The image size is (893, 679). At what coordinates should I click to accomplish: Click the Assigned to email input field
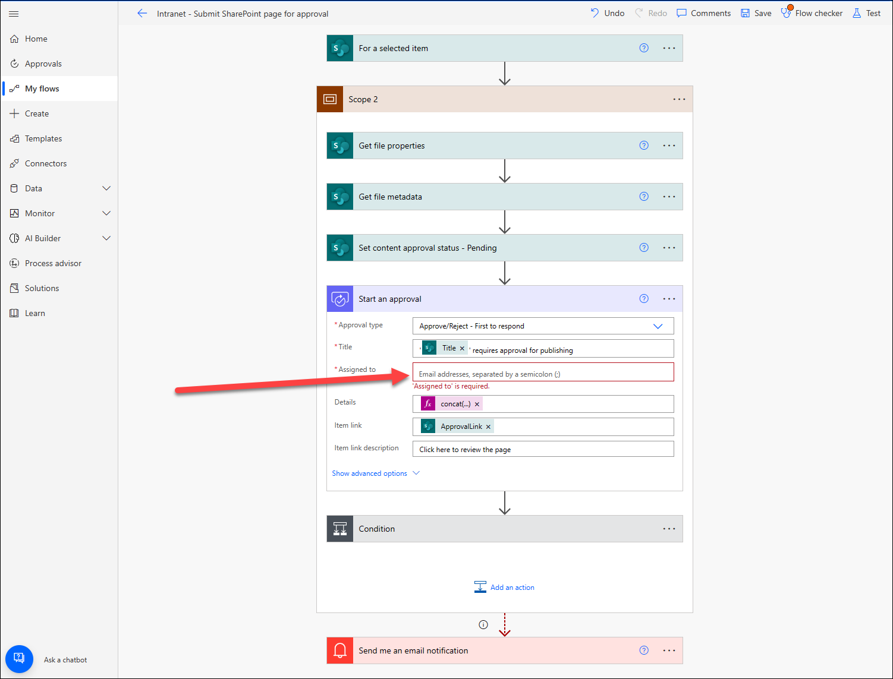[x=542, y=372]
